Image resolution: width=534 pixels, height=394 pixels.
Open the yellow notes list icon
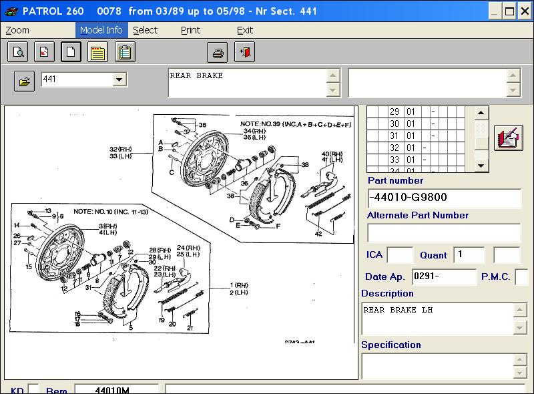click(x=97, y=52)
